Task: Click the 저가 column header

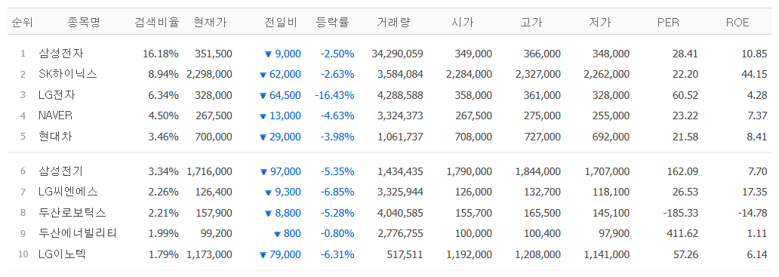Action: pos(599,23)
